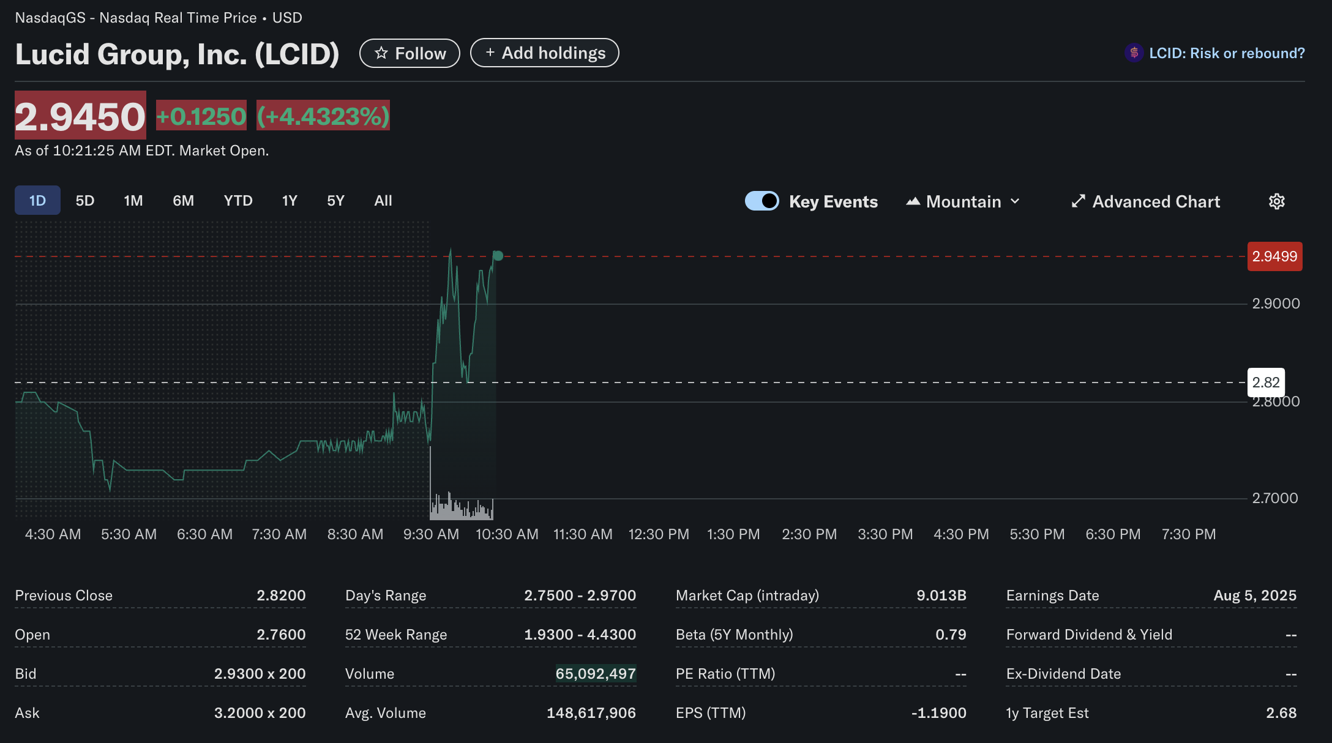Click the 7:30 PM axis label
1332x743 pixels.
(1189, 534)
